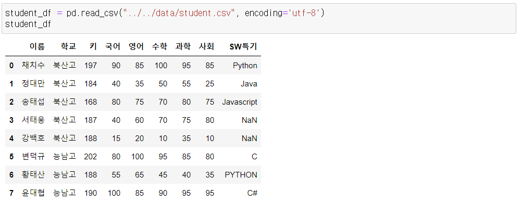Click row index 7 of the dataframe
The height and width of the screenshot is (202, 521).
[x=11, y=193]
